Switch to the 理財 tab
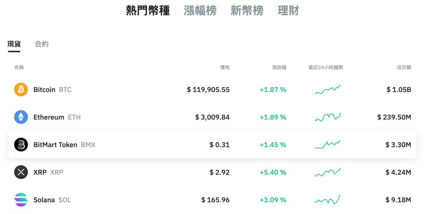This screenshot has width=425, height=214. (x=288, y=10)
